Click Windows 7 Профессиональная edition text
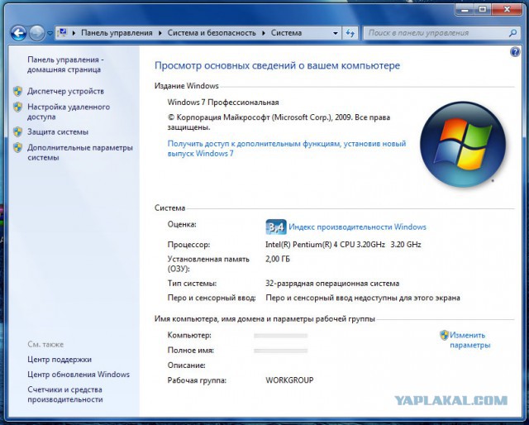This screenshot has width=529, height=425. point(223,103)
